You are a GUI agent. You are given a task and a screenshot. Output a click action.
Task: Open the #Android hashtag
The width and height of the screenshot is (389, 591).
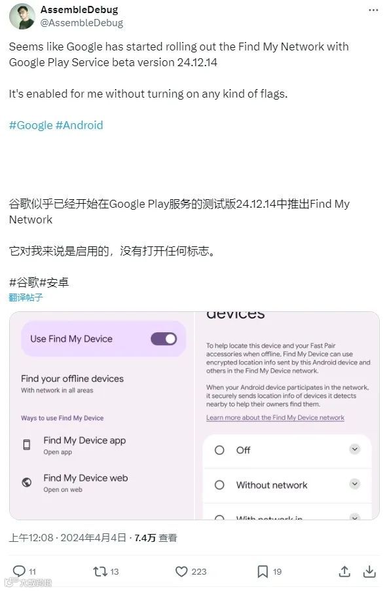(x=79, y=125)
